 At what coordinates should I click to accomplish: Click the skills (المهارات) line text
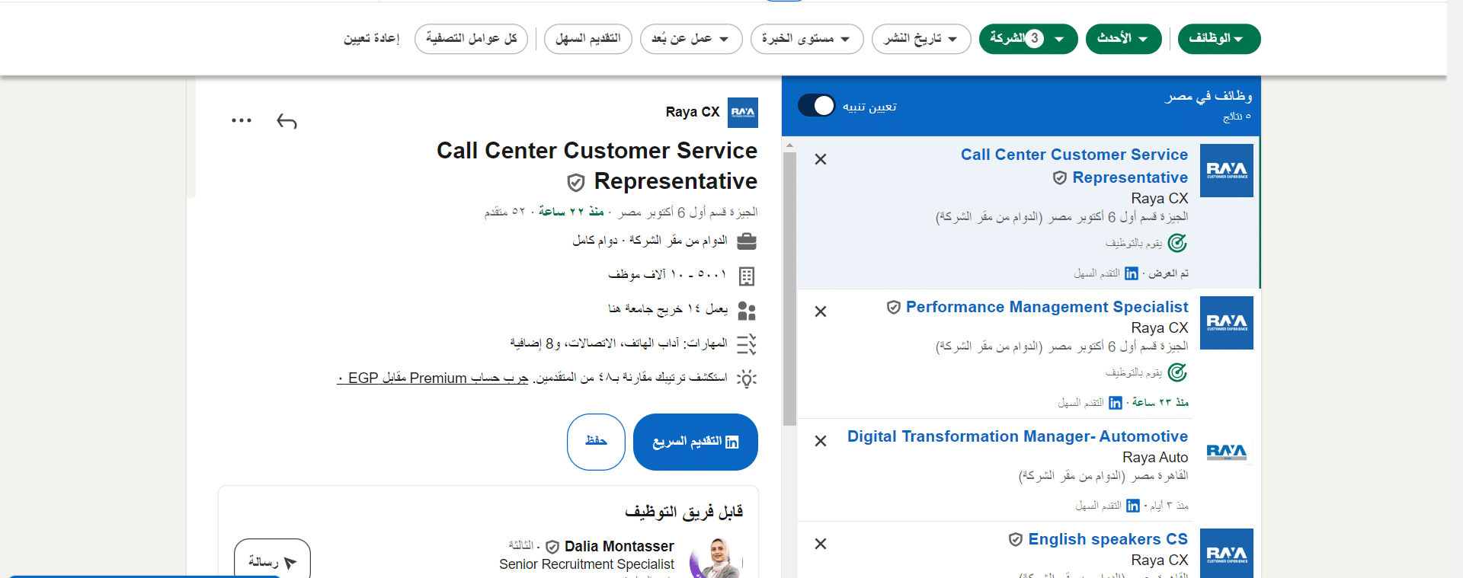(x=619, y=343)
